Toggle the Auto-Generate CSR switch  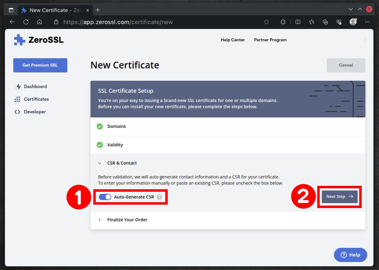pyautogui.click(x=105, y=197)
